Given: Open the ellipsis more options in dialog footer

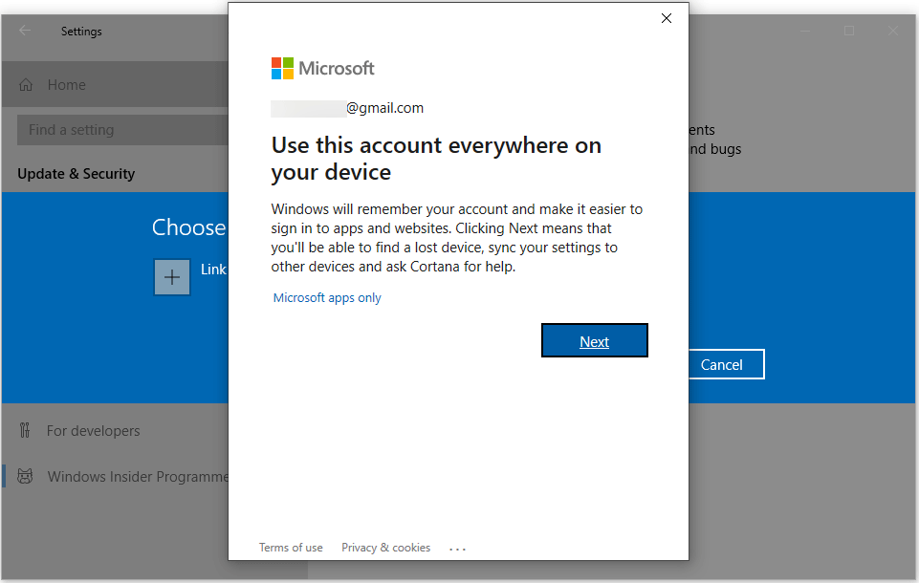Looking at the screenshot, I should 457,549.
